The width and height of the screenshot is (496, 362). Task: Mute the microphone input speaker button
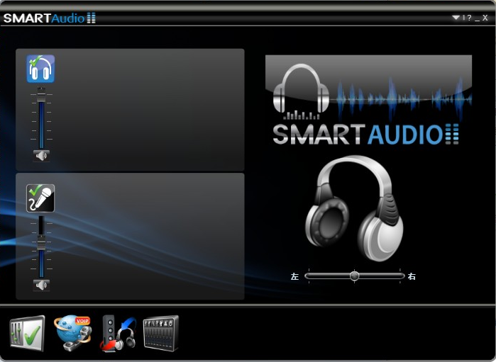(x=41, y=285)
